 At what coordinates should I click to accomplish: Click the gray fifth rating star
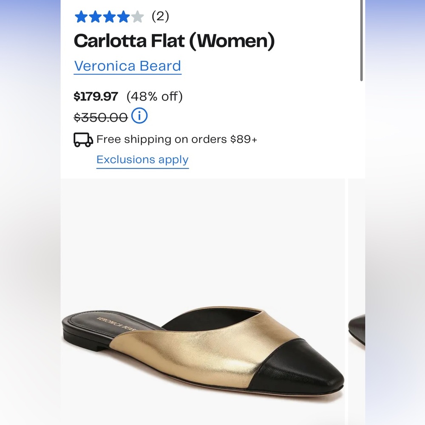point(136,16)
